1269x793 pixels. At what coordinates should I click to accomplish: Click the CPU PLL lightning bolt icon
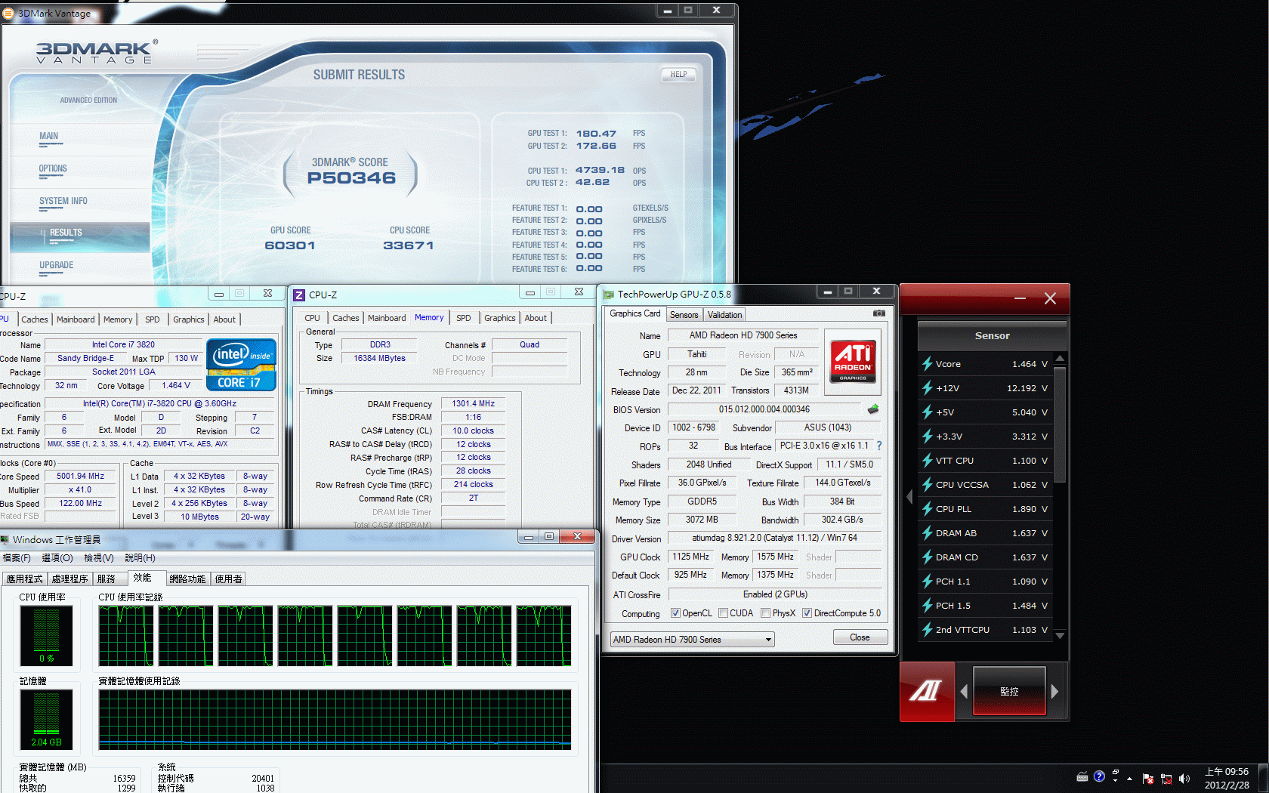tap(927, 509)
